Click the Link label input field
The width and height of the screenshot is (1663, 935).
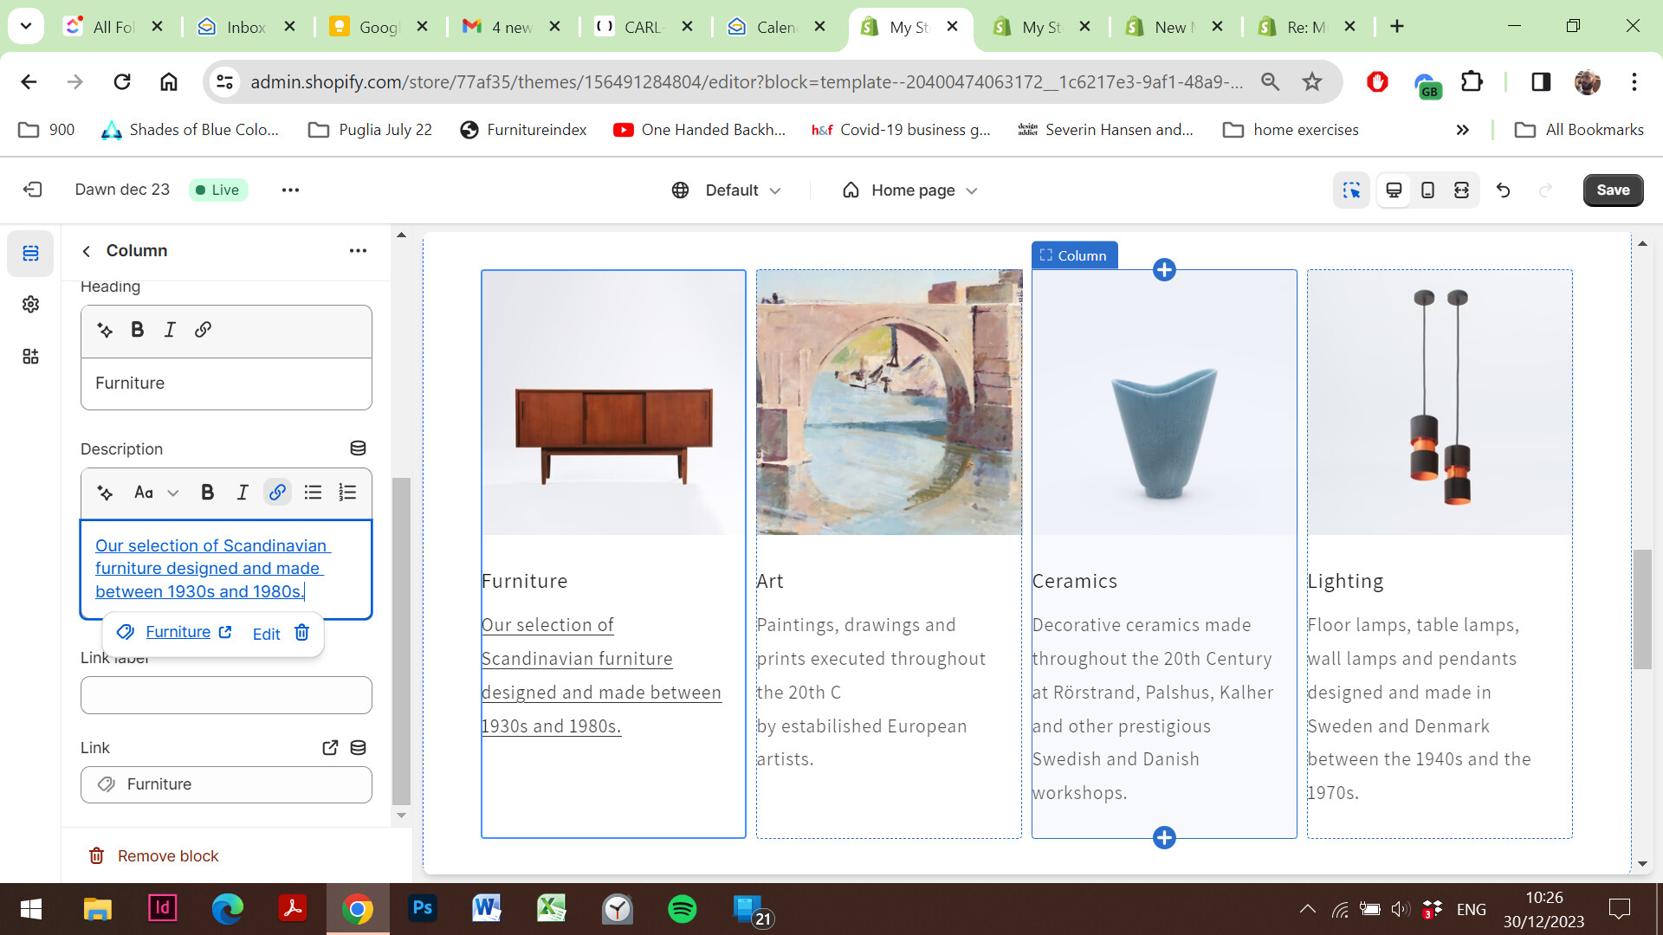tap(226, 695)
